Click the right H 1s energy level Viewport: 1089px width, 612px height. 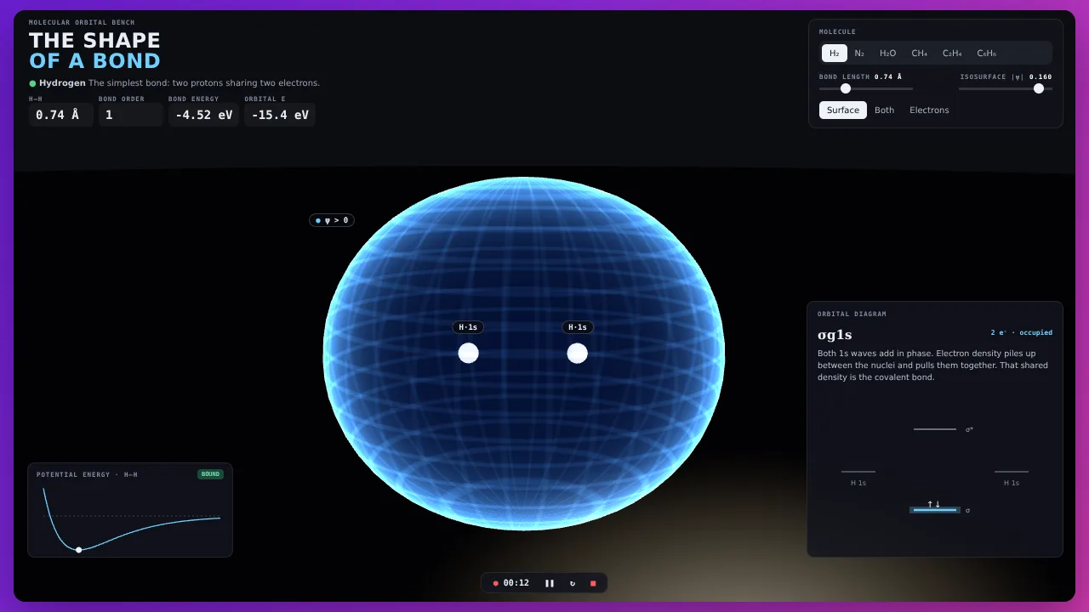(1012, 472)
